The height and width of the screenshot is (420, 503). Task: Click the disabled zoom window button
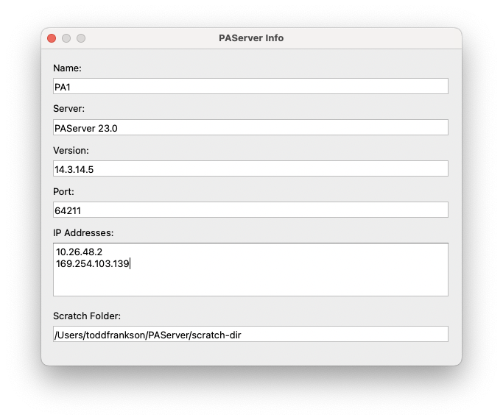coord(81,38)
